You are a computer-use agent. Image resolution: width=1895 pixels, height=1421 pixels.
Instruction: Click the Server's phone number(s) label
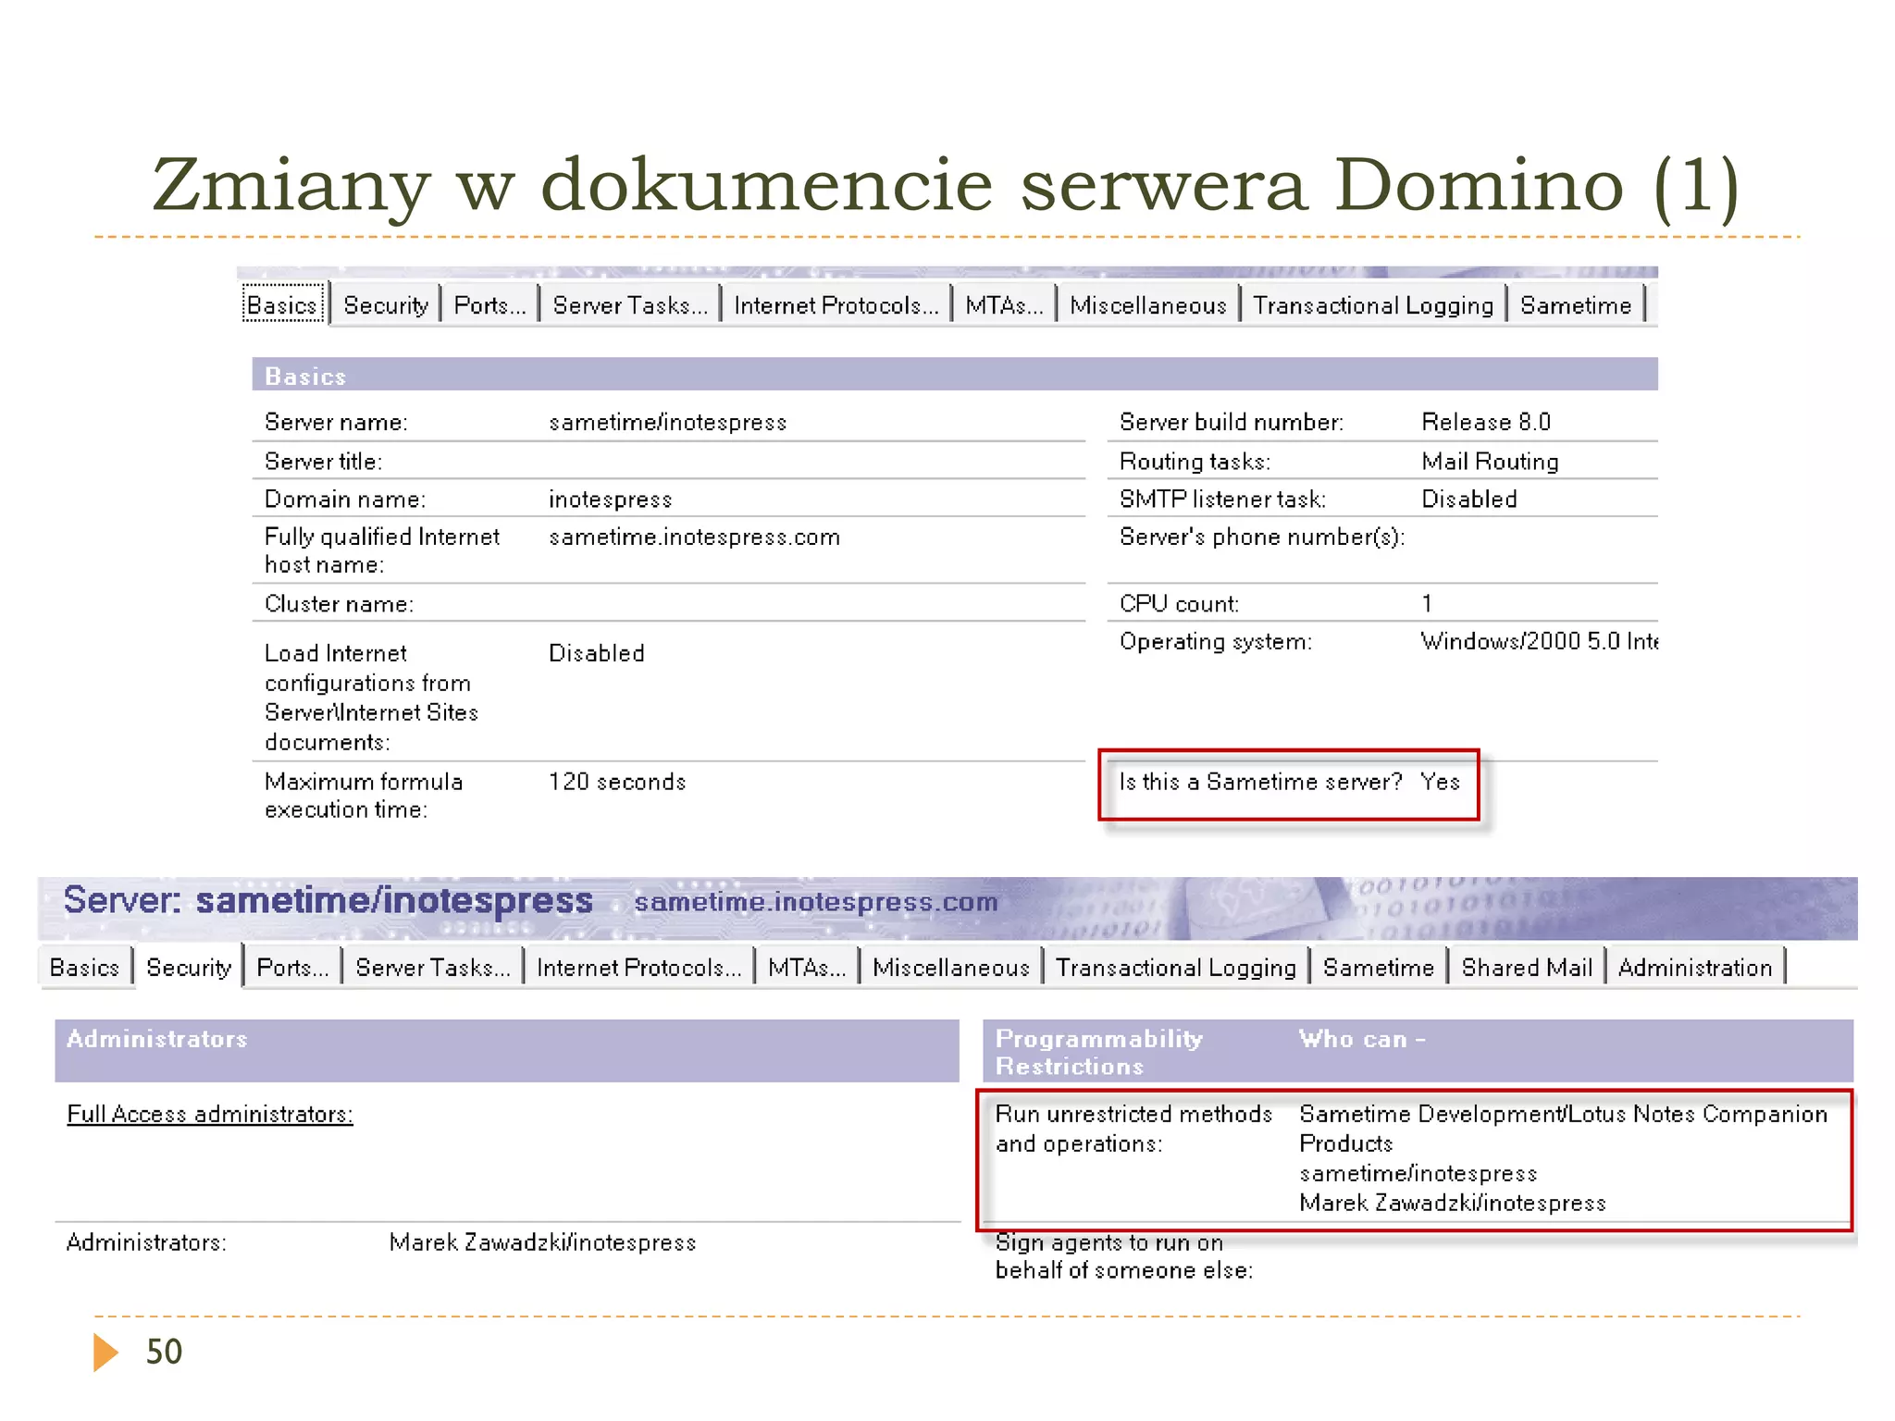pos(1262,538)
